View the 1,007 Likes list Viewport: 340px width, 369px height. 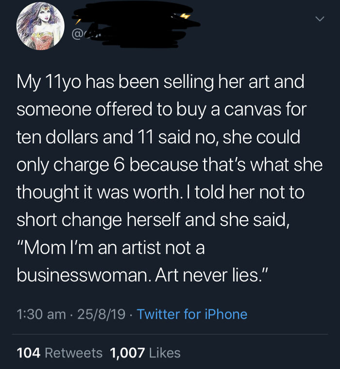point(145,353)
